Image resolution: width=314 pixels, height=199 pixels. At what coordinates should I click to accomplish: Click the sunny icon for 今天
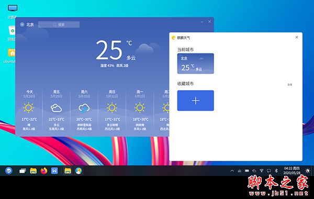pyautogui.click(x=28, y=108)
